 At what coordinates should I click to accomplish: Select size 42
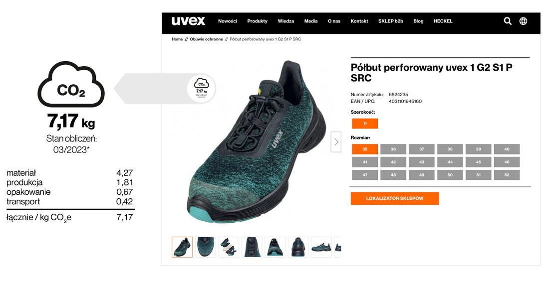point(393,162)
